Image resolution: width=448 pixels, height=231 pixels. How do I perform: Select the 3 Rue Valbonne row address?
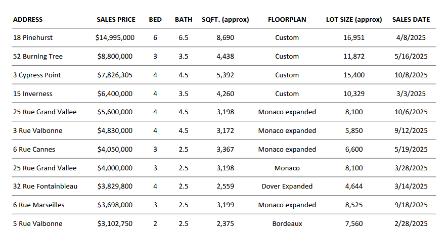coord(37,131)
